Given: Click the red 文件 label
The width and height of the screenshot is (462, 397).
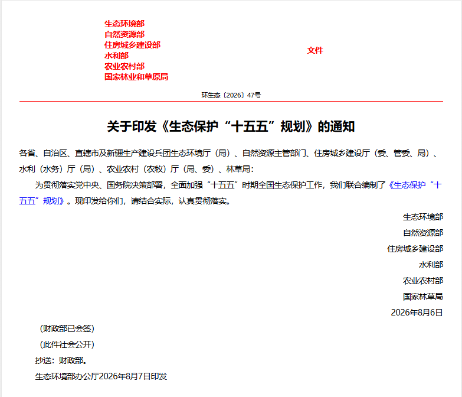Looking at the screenshot, I should [x=315, y=50].
